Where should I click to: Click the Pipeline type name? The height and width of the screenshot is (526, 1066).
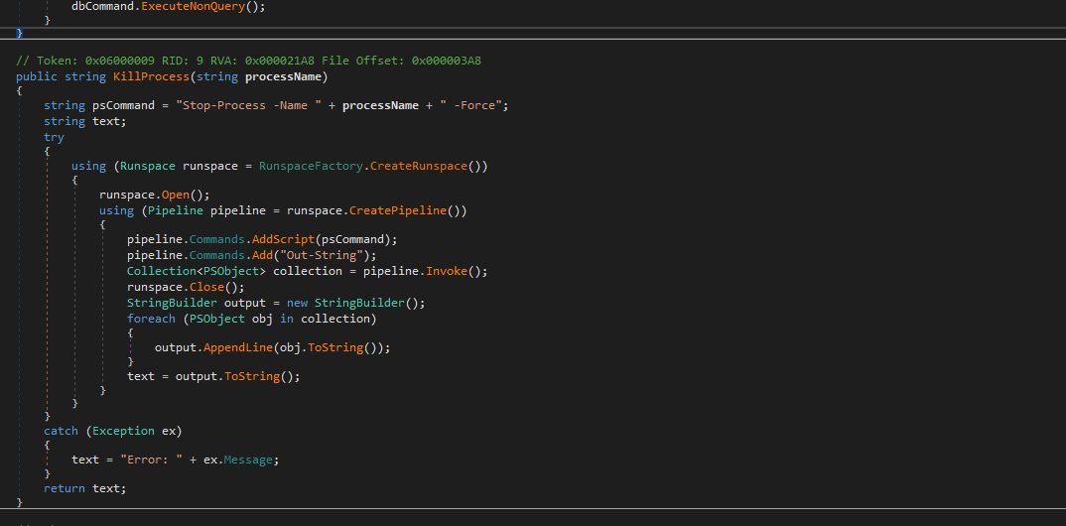(176, 210)
